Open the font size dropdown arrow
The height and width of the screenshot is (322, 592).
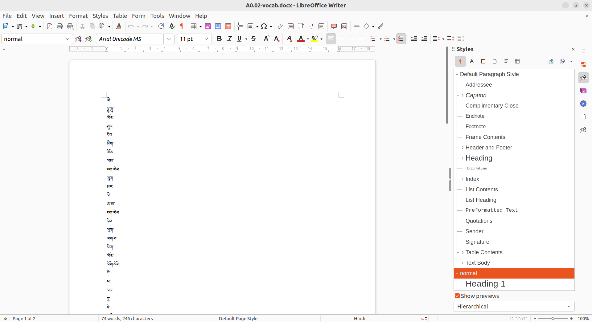coord(206,39)
